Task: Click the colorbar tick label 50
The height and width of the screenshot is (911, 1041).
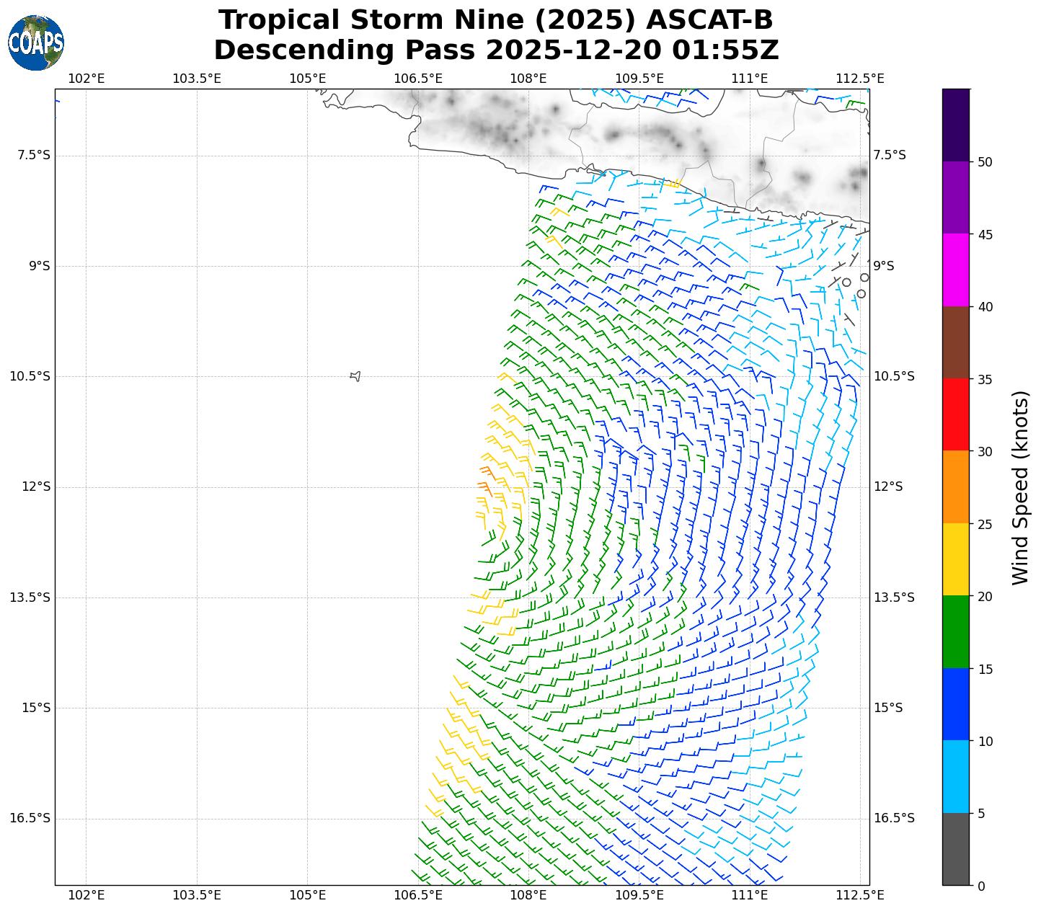Action: tap(985, 161)
